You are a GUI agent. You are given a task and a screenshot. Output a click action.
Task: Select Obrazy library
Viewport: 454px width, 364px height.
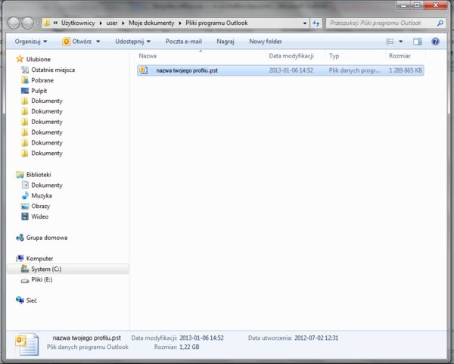(41, 206)
